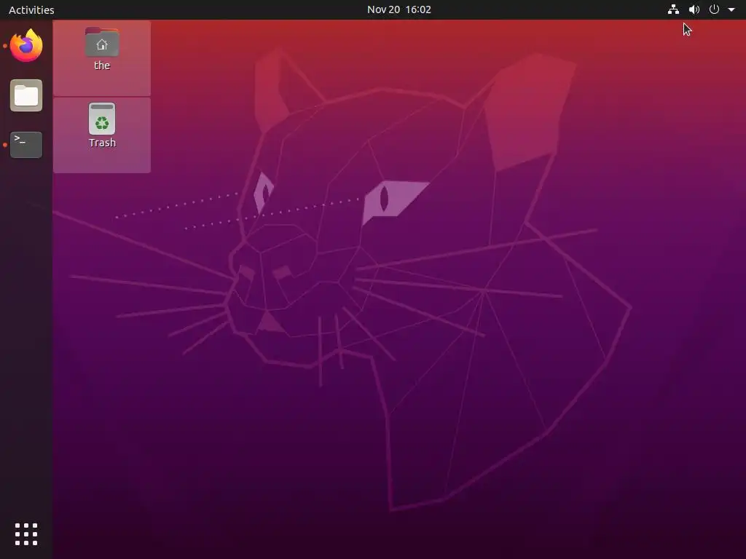Open the network status icon

click(673, 9)
